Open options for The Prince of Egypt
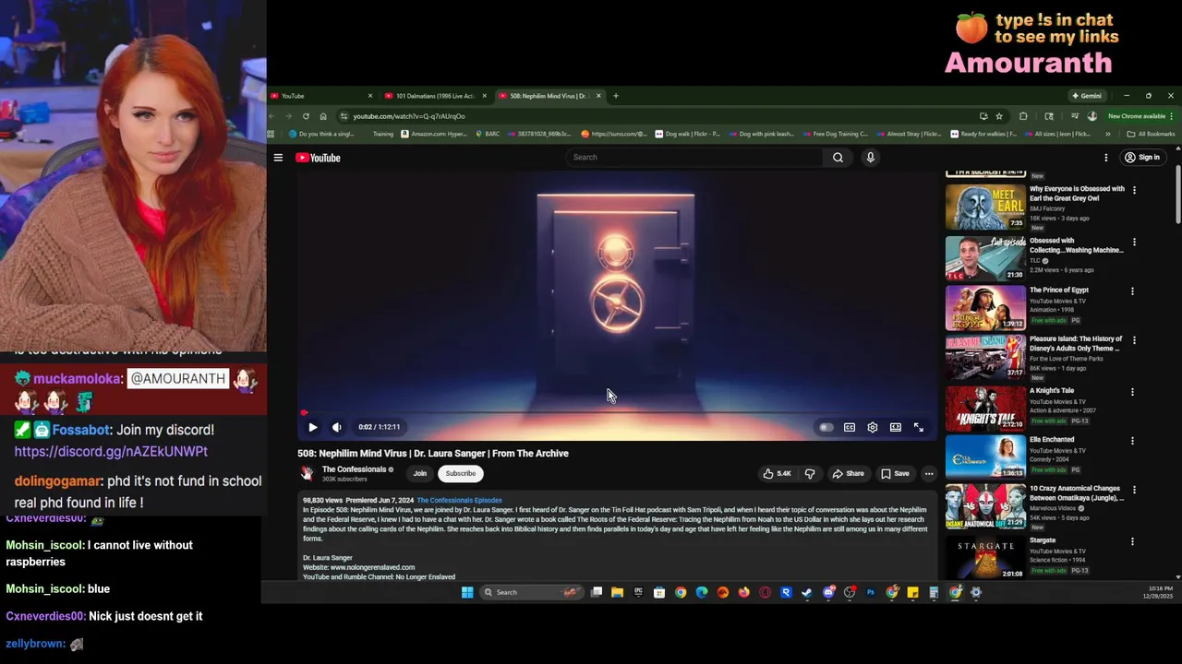Screen dimensions: 1182x664 1132,291
